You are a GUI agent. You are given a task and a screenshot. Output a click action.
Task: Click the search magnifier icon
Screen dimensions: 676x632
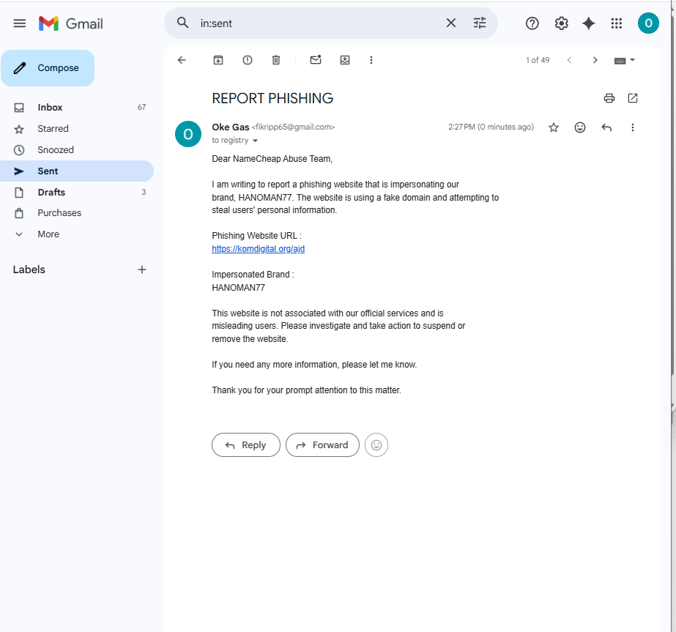(183, 23)
